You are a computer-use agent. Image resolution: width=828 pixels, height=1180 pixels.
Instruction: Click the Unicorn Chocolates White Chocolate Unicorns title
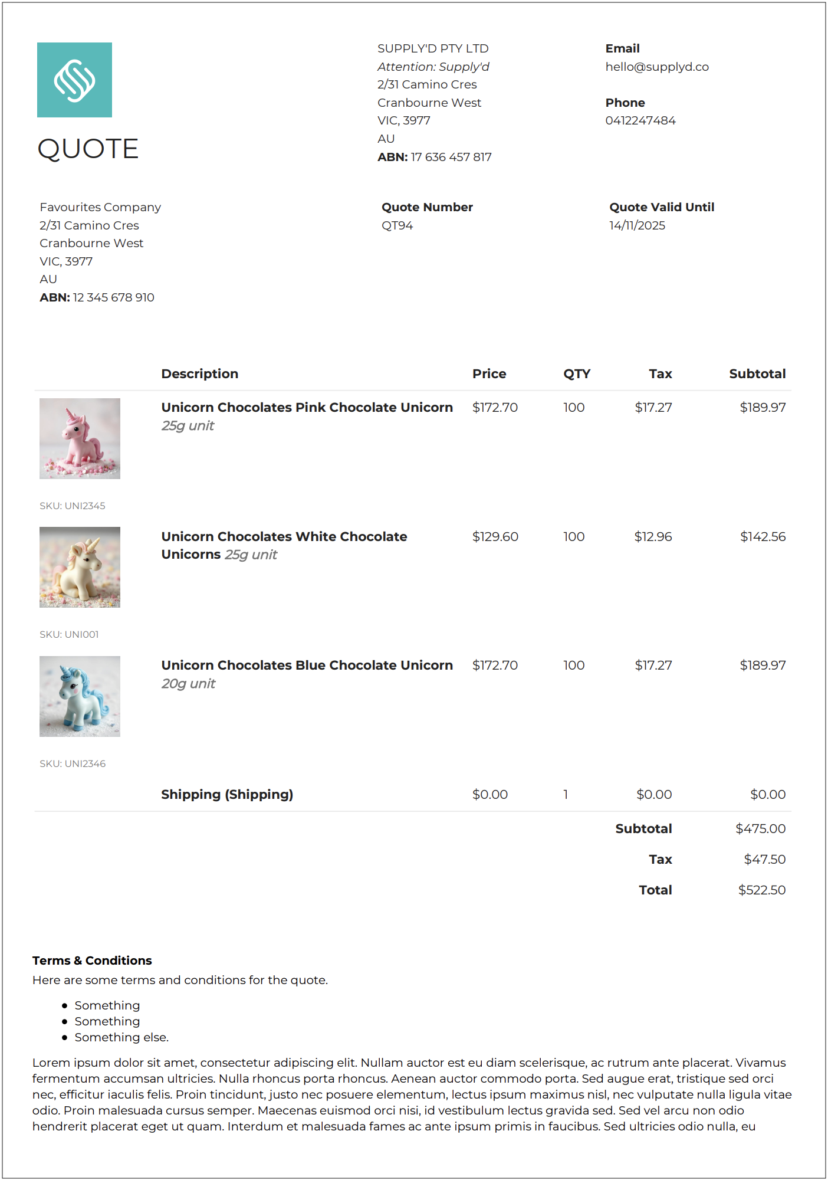(x=284, y=536)
